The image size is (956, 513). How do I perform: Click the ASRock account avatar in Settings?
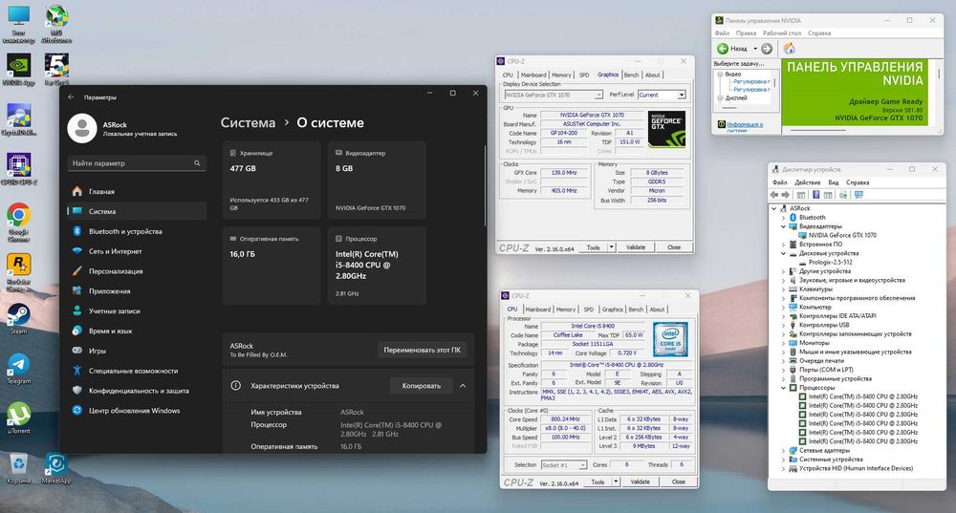pos(82,129)
